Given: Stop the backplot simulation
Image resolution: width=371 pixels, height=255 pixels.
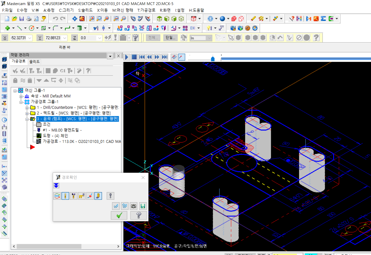Looking at the screenshot, I should click(134, 57).
